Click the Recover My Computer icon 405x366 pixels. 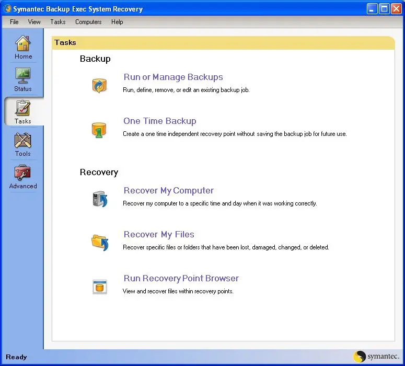click(100, 199)
